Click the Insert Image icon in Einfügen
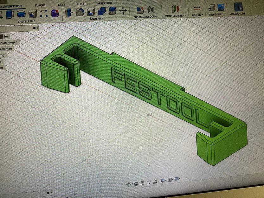264x198 pixels. (x=221, y=8)
